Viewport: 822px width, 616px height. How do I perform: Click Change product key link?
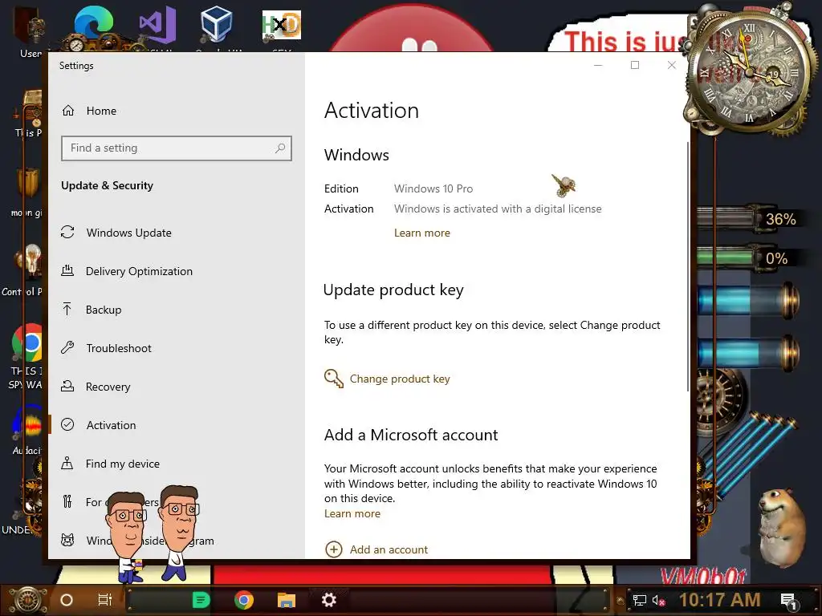[400, 379]
